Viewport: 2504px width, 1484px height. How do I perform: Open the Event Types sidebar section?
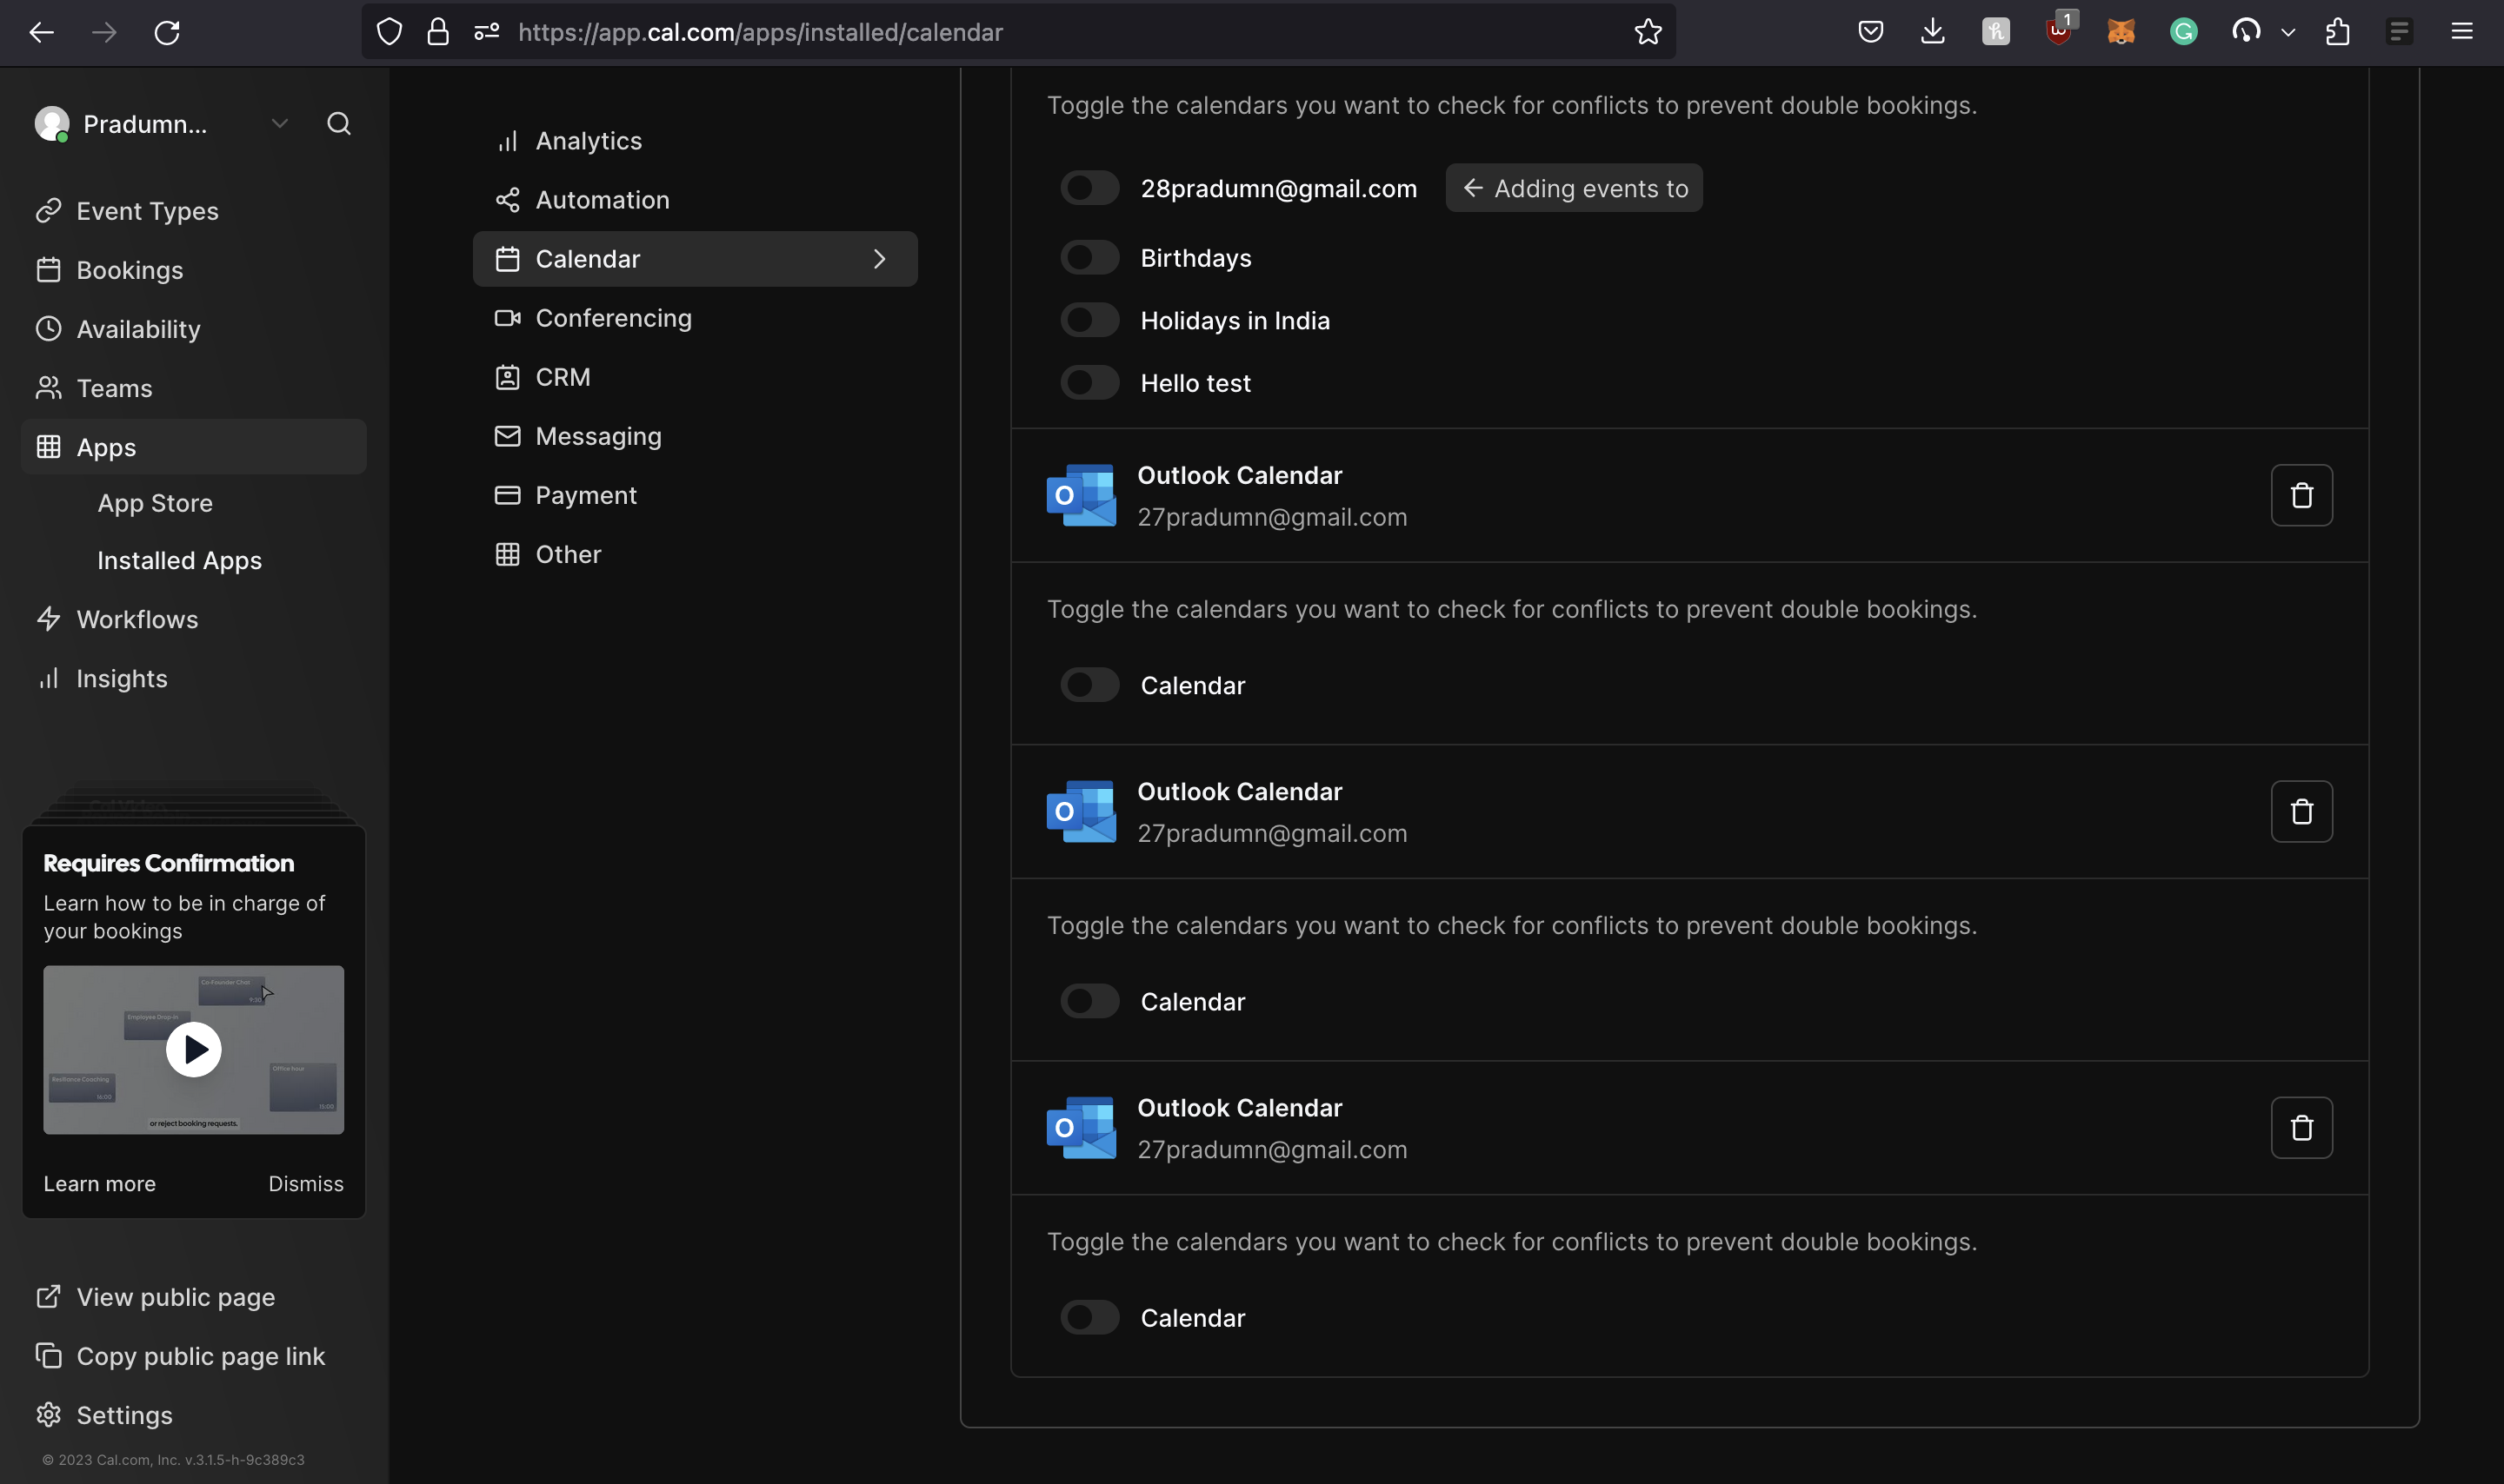click(x=147, y=211)
